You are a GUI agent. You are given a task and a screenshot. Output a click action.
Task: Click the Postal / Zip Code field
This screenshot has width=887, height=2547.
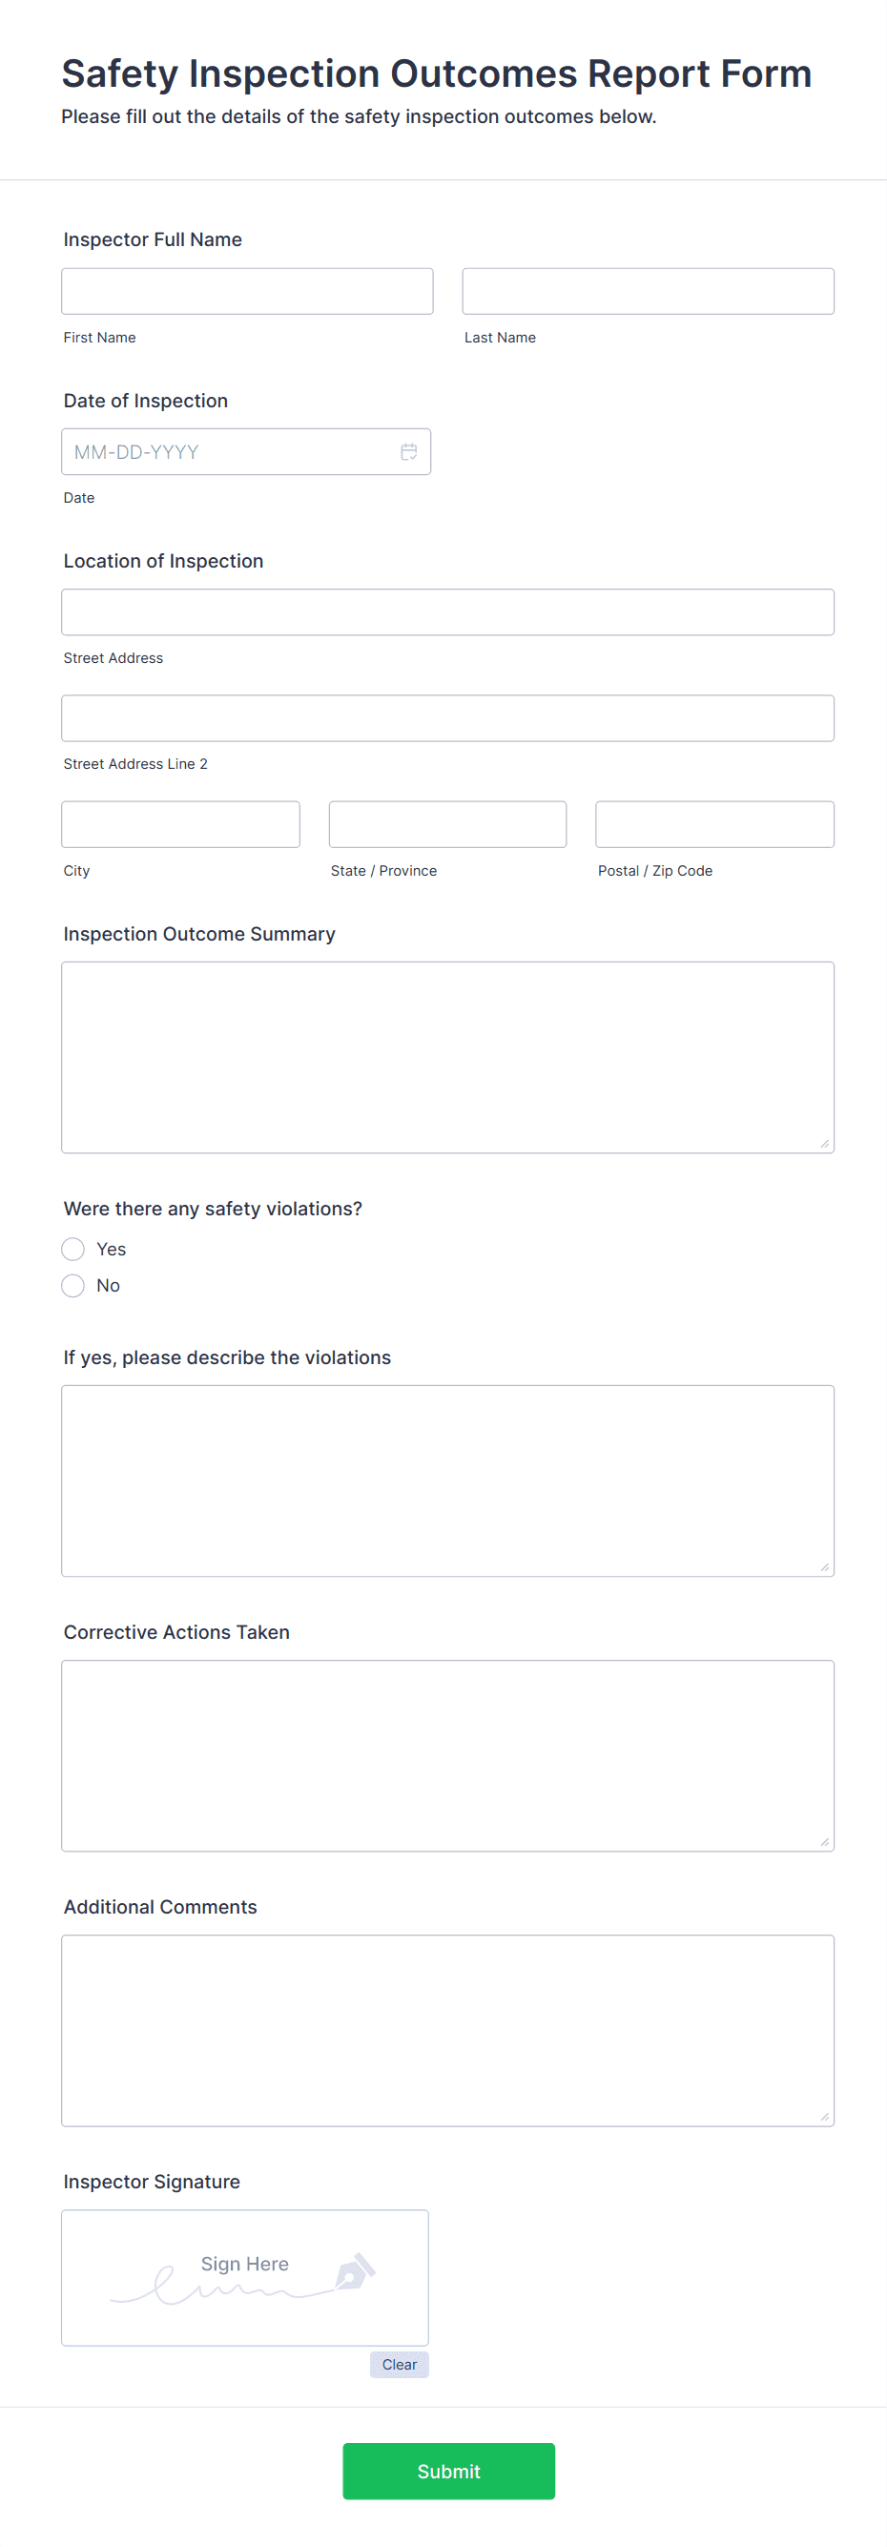pyautogui.click(x=714, y=823)
